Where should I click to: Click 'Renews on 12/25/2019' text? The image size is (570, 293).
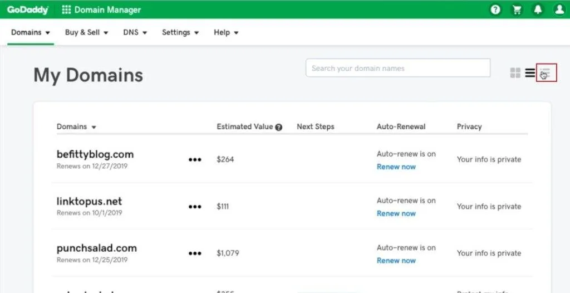point(92,260)
